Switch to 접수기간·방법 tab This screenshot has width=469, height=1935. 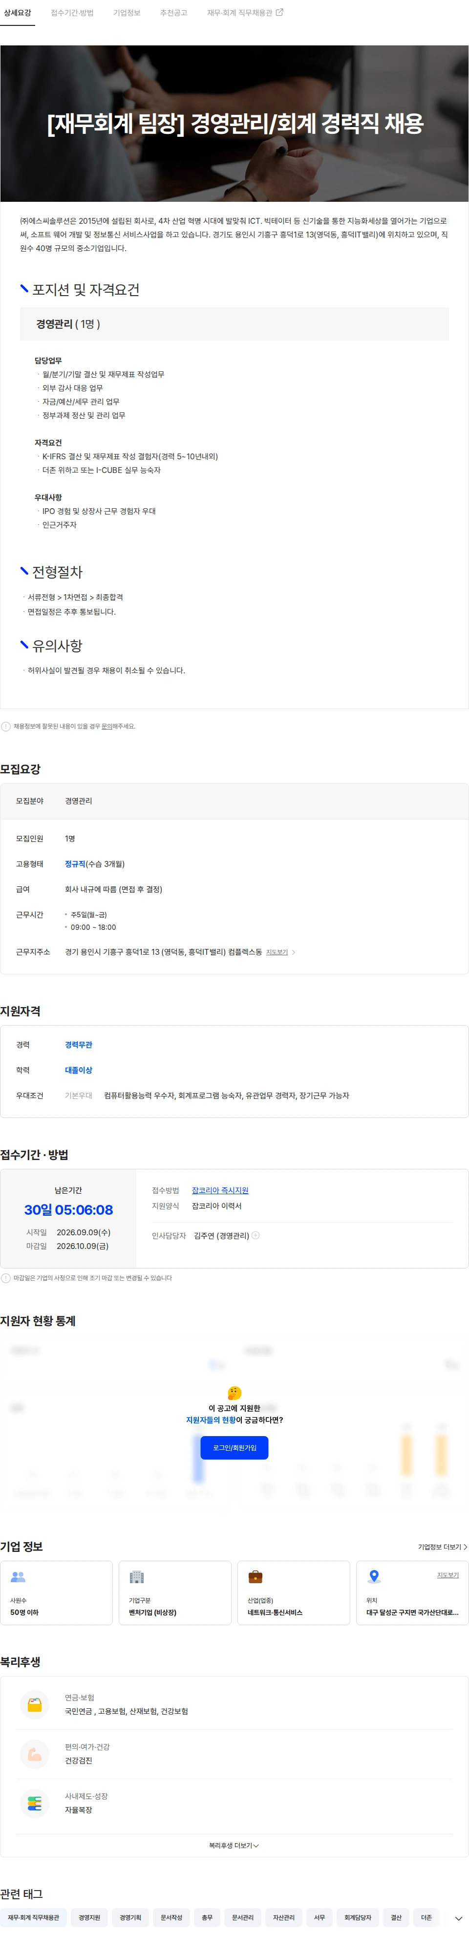pyautogui.click(x=72, y=13)
